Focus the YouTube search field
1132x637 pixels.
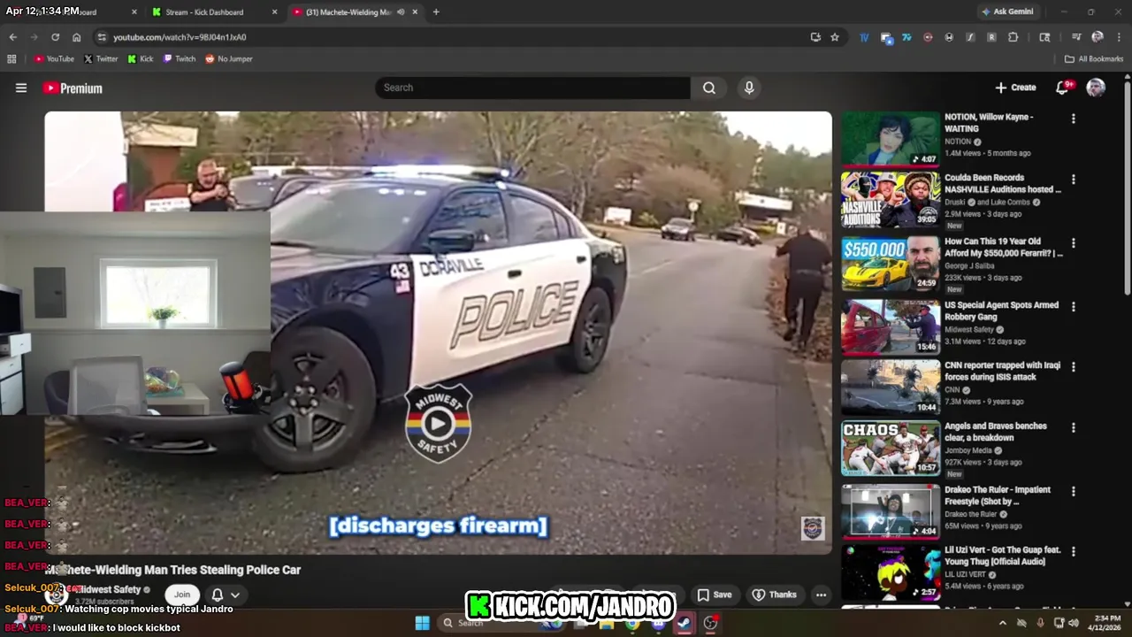533,88
